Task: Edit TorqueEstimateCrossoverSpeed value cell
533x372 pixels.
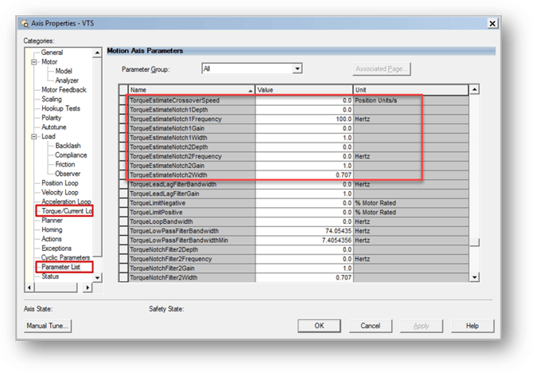Action: click(x=304, y=100)
